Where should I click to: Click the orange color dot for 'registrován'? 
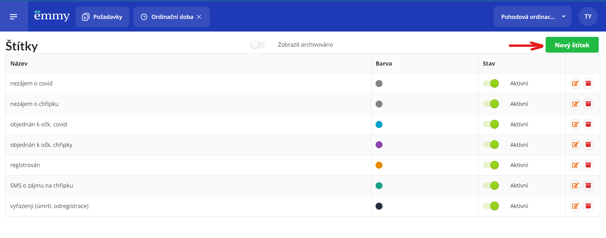(379, 165)
